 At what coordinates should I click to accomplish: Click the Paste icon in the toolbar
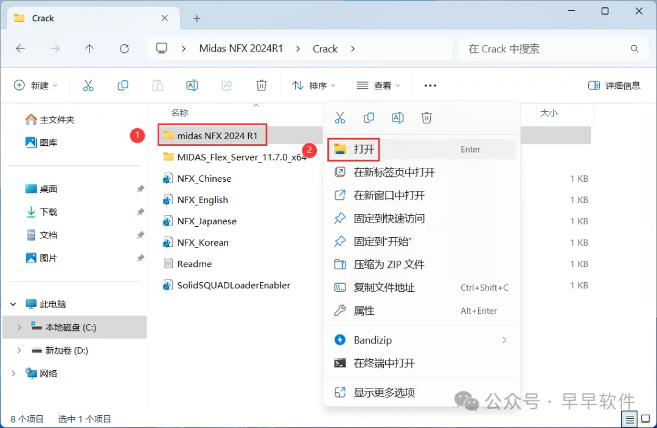pyautogui.click(x=158, y=86)
